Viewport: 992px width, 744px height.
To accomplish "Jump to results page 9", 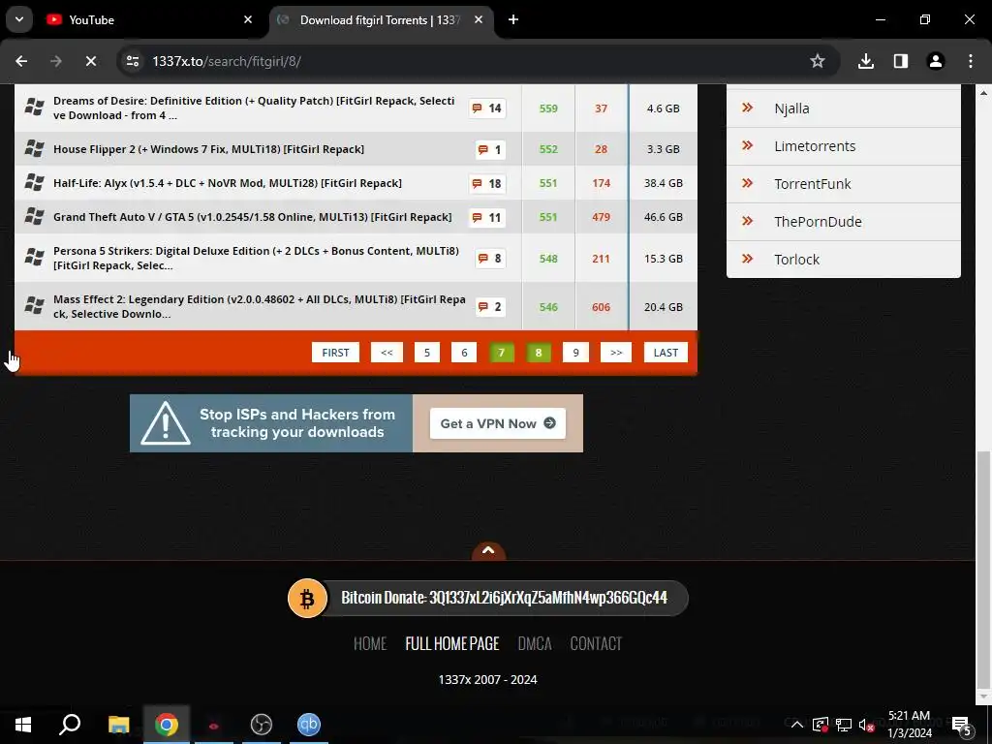I will [575, 353].
